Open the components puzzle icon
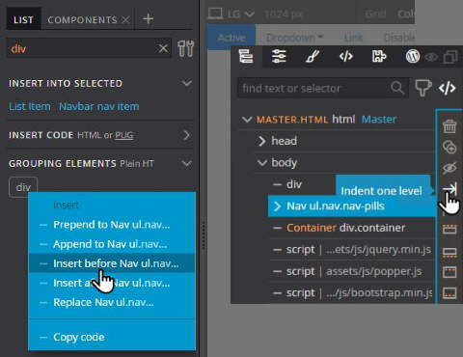 point(379,57)
